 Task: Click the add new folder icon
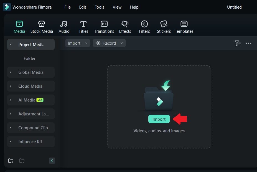click(11, 161)
